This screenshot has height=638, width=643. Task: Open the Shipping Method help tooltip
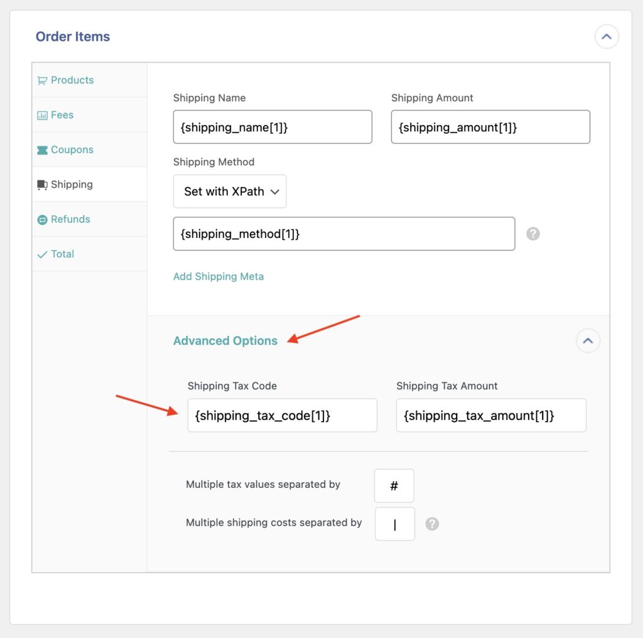click(532, 234)
